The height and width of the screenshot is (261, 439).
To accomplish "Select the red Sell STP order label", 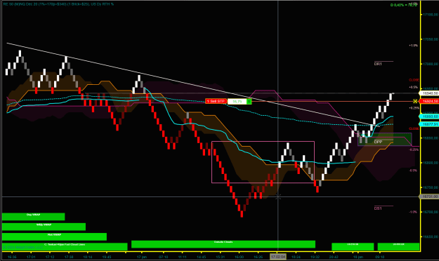I will coord(216,101).
